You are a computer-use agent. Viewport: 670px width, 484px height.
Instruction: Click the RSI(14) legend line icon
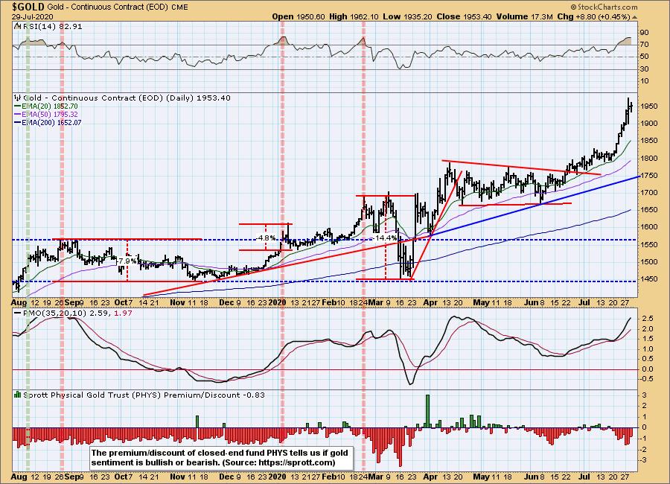point(17,26)
